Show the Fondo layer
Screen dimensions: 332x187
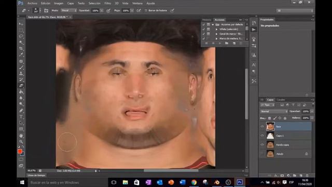pos(262,154)
